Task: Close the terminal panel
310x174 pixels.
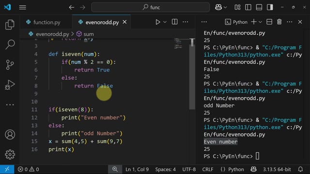Action: tap(300, 22)
